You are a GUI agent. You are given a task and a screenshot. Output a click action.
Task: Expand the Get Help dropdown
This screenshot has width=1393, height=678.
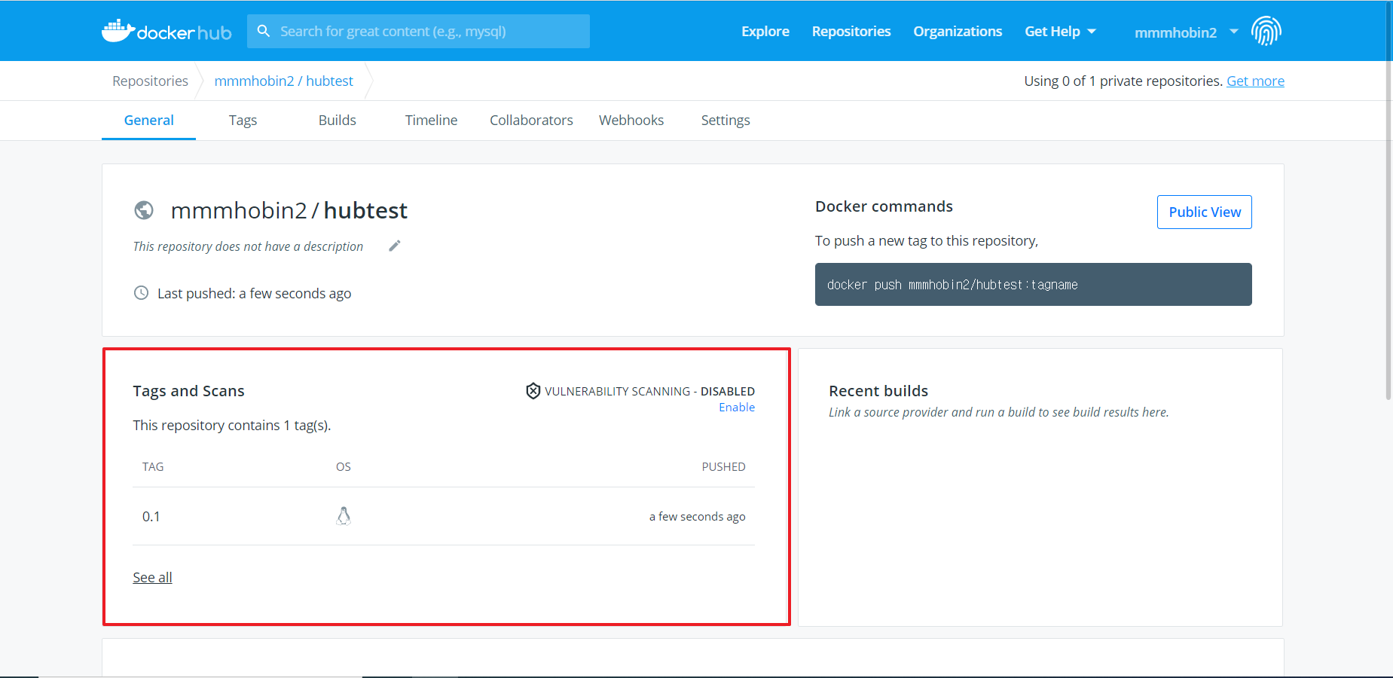(1060, 31)
